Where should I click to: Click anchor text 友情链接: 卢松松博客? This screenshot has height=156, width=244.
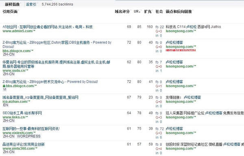183,97
